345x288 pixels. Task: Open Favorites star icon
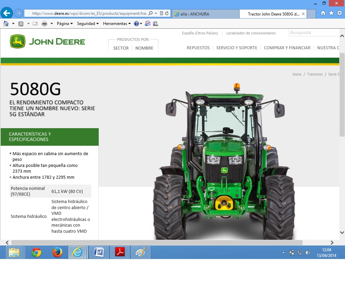[331, 13]
